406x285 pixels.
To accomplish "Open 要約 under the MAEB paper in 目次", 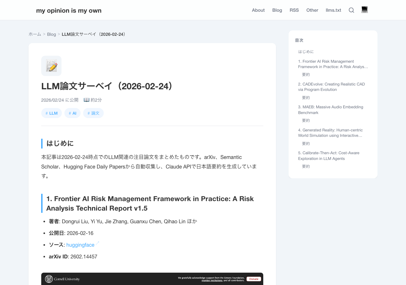I will tap(306, 120).
